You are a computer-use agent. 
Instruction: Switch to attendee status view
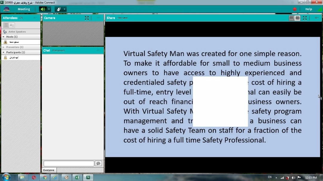[x=12, y=25]
